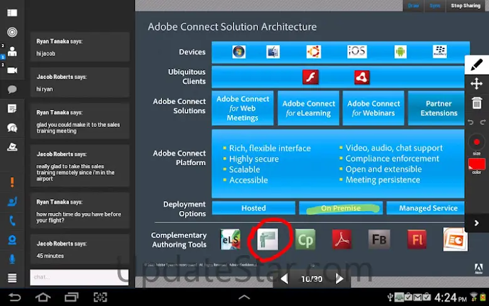Click the trash can to clear drawings
This screenshot has width=489, height=306.
[x=476, y=103]
